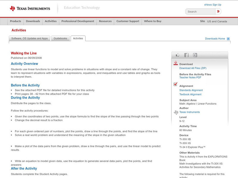Click the red download arrow icon

(x=176, y=63)
